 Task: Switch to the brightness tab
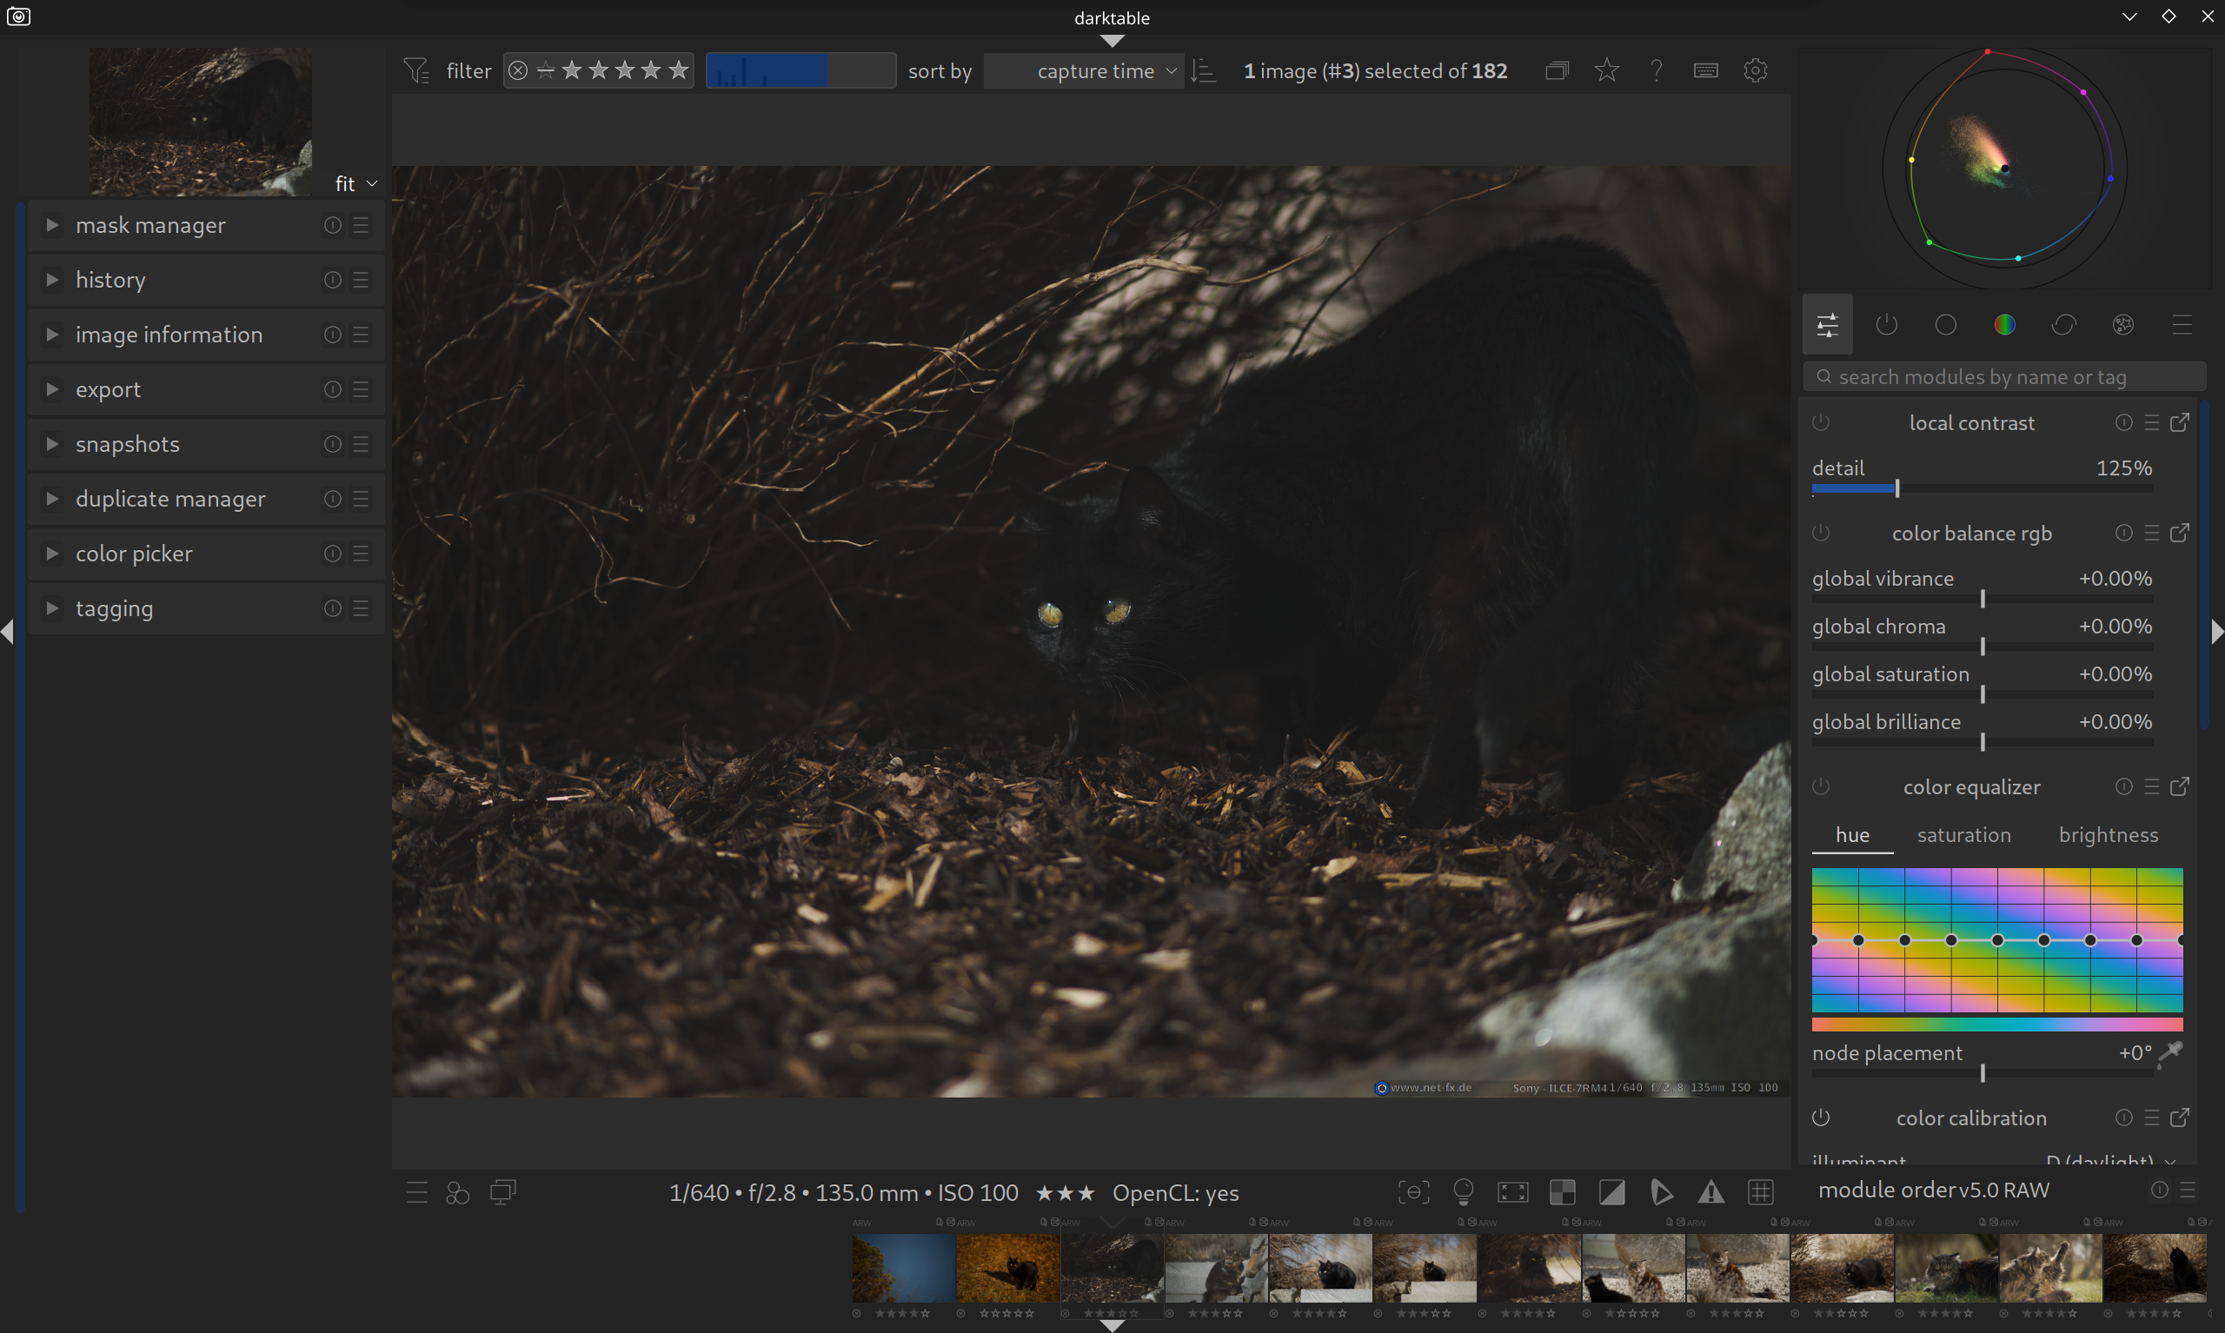point(2108,835)
